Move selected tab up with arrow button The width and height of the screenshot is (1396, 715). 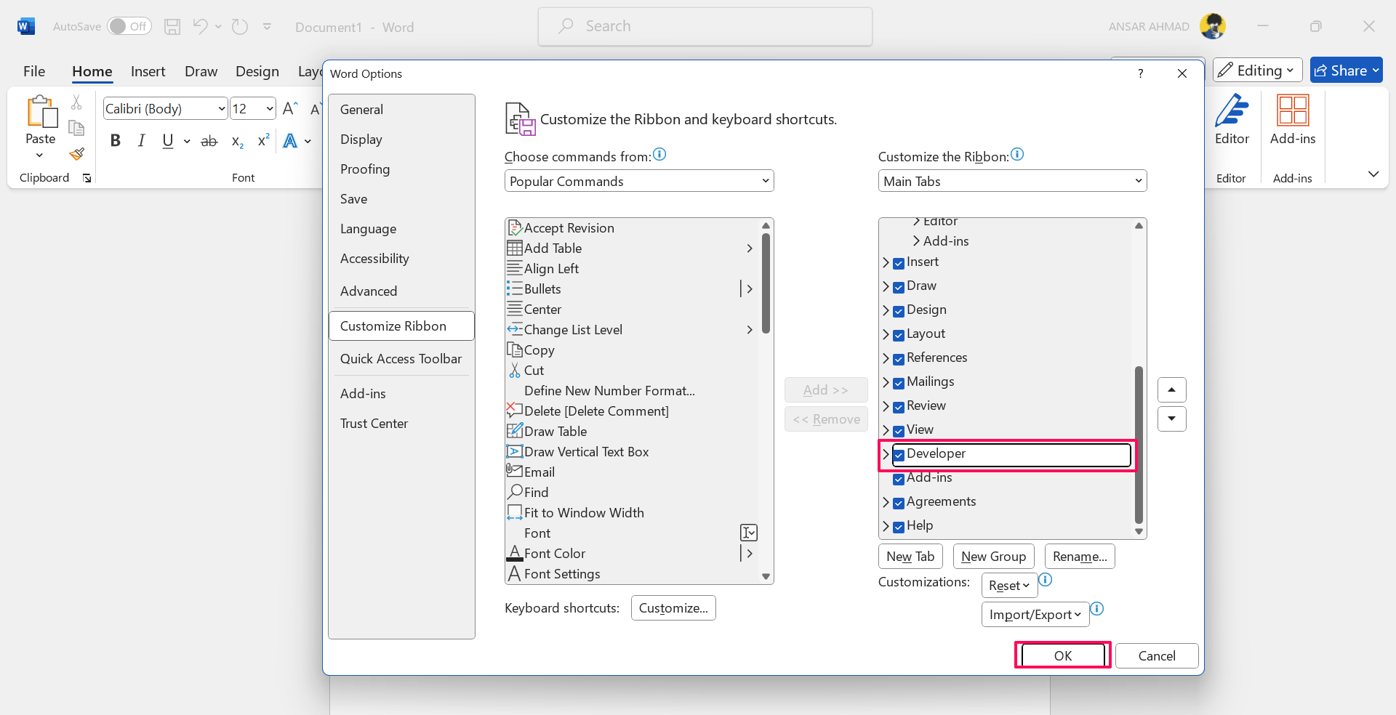[1171, 390]
